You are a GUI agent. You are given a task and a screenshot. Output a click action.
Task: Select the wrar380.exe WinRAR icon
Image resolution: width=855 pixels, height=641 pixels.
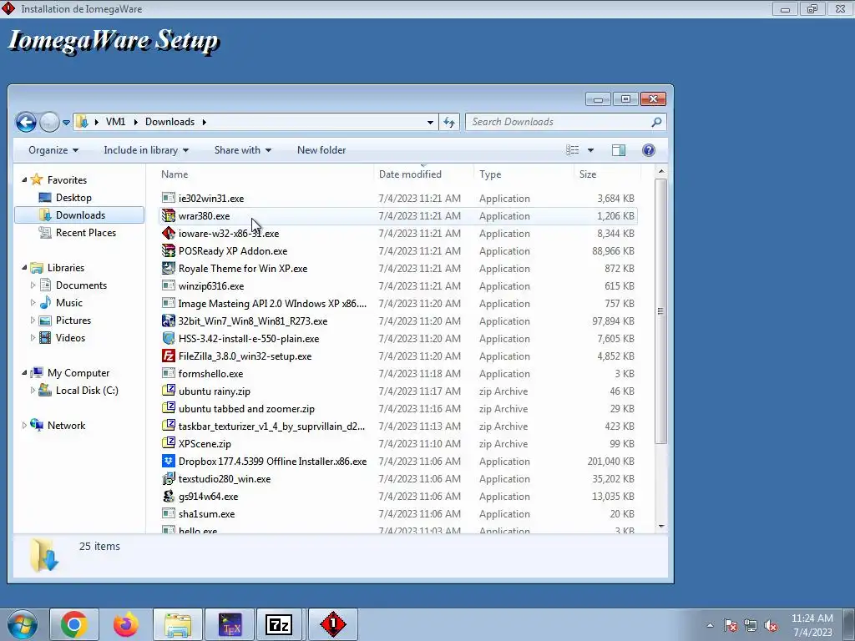(169, 216)
